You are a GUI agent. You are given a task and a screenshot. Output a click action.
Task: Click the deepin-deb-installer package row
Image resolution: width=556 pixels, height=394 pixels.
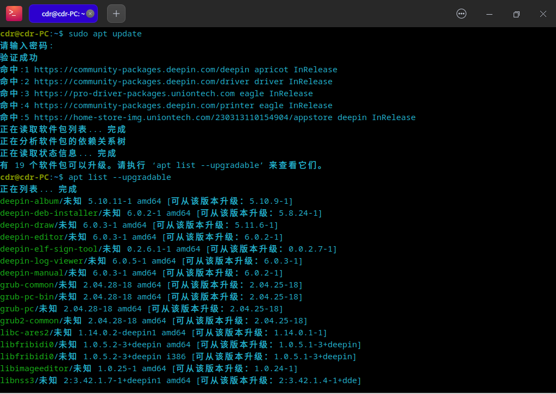161,213
